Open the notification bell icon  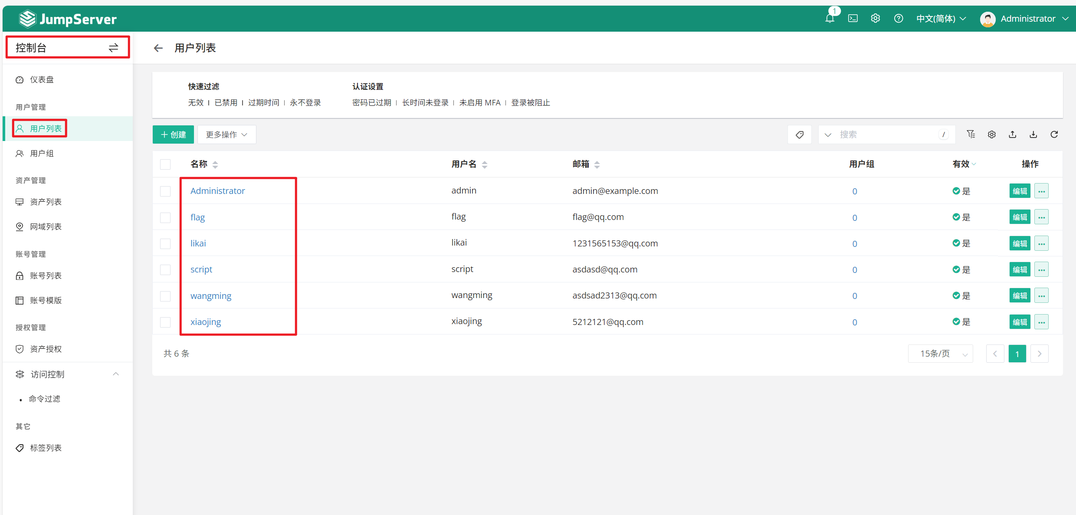[830, 19]
